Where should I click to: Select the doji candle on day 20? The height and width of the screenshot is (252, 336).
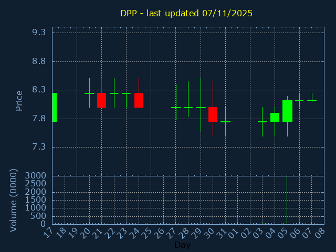(89, 93)
